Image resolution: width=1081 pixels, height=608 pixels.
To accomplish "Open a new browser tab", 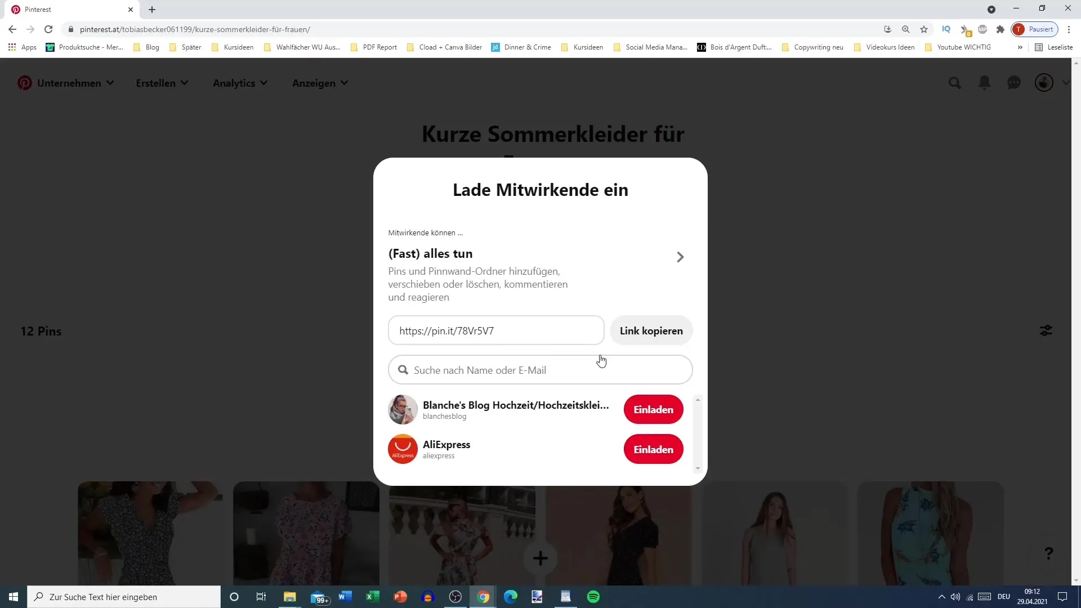I will point(152,10).
